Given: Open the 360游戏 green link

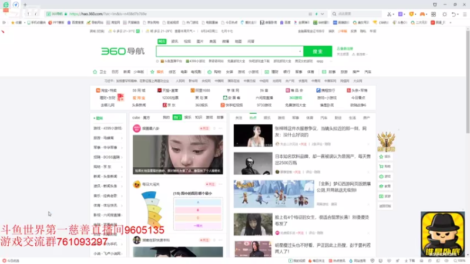Looking at the screenshot, I should (x=296, y=98).
